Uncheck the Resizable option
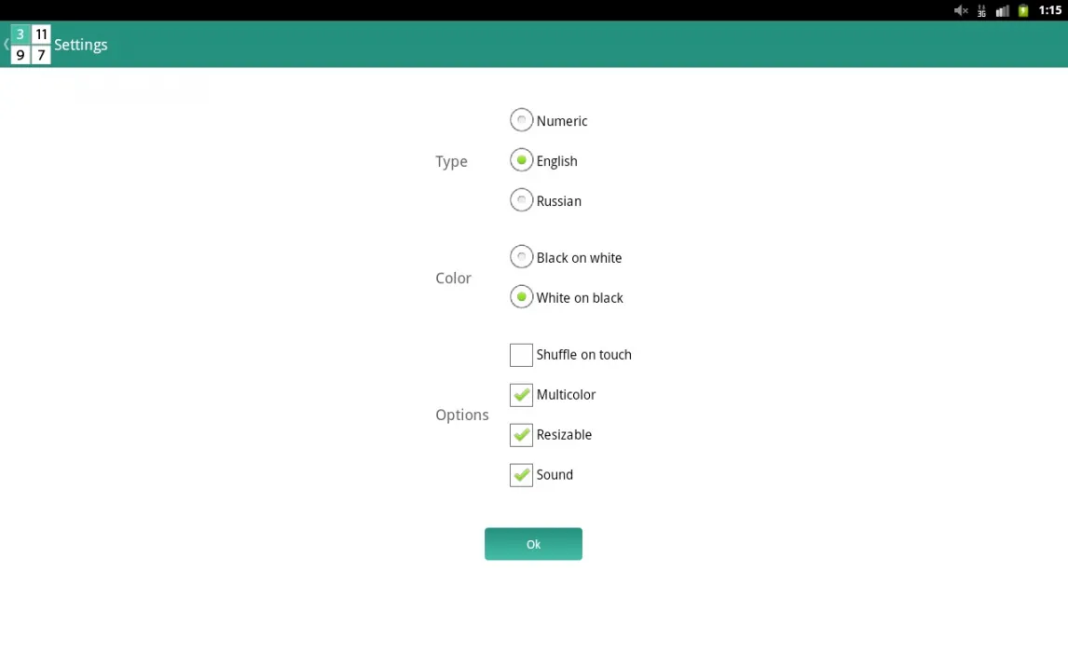1068x667 pixels. 521,435
